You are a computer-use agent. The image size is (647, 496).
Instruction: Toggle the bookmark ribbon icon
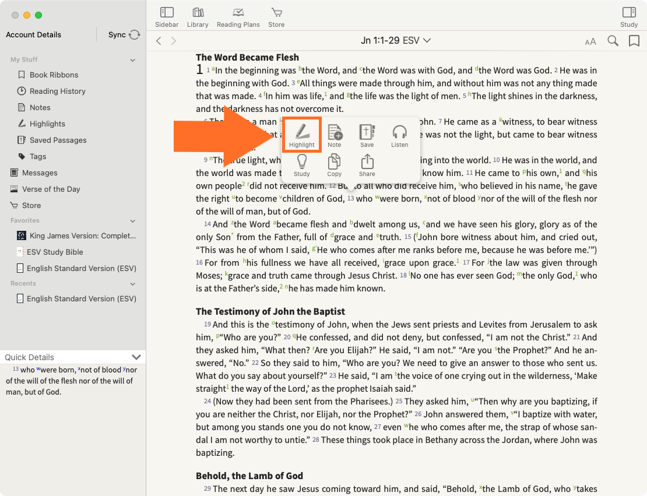[634, 41]
